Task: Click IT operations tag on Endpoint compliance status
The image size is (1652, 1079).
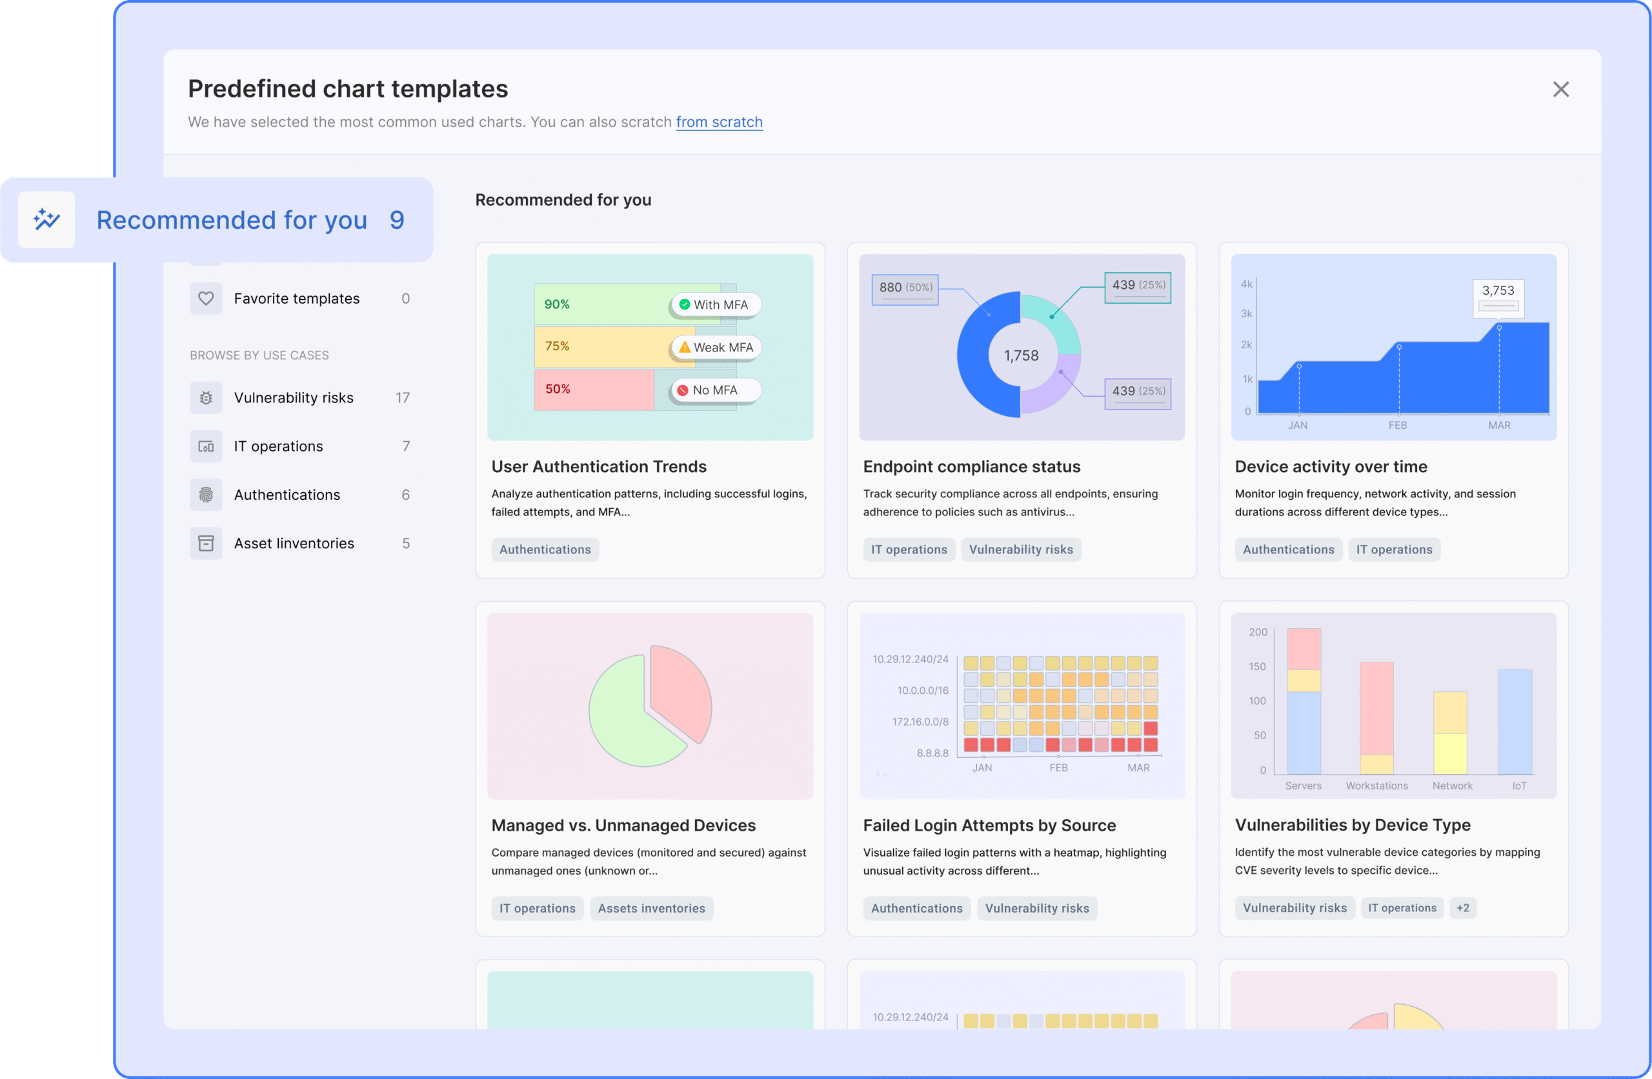Action: point(909,549)
